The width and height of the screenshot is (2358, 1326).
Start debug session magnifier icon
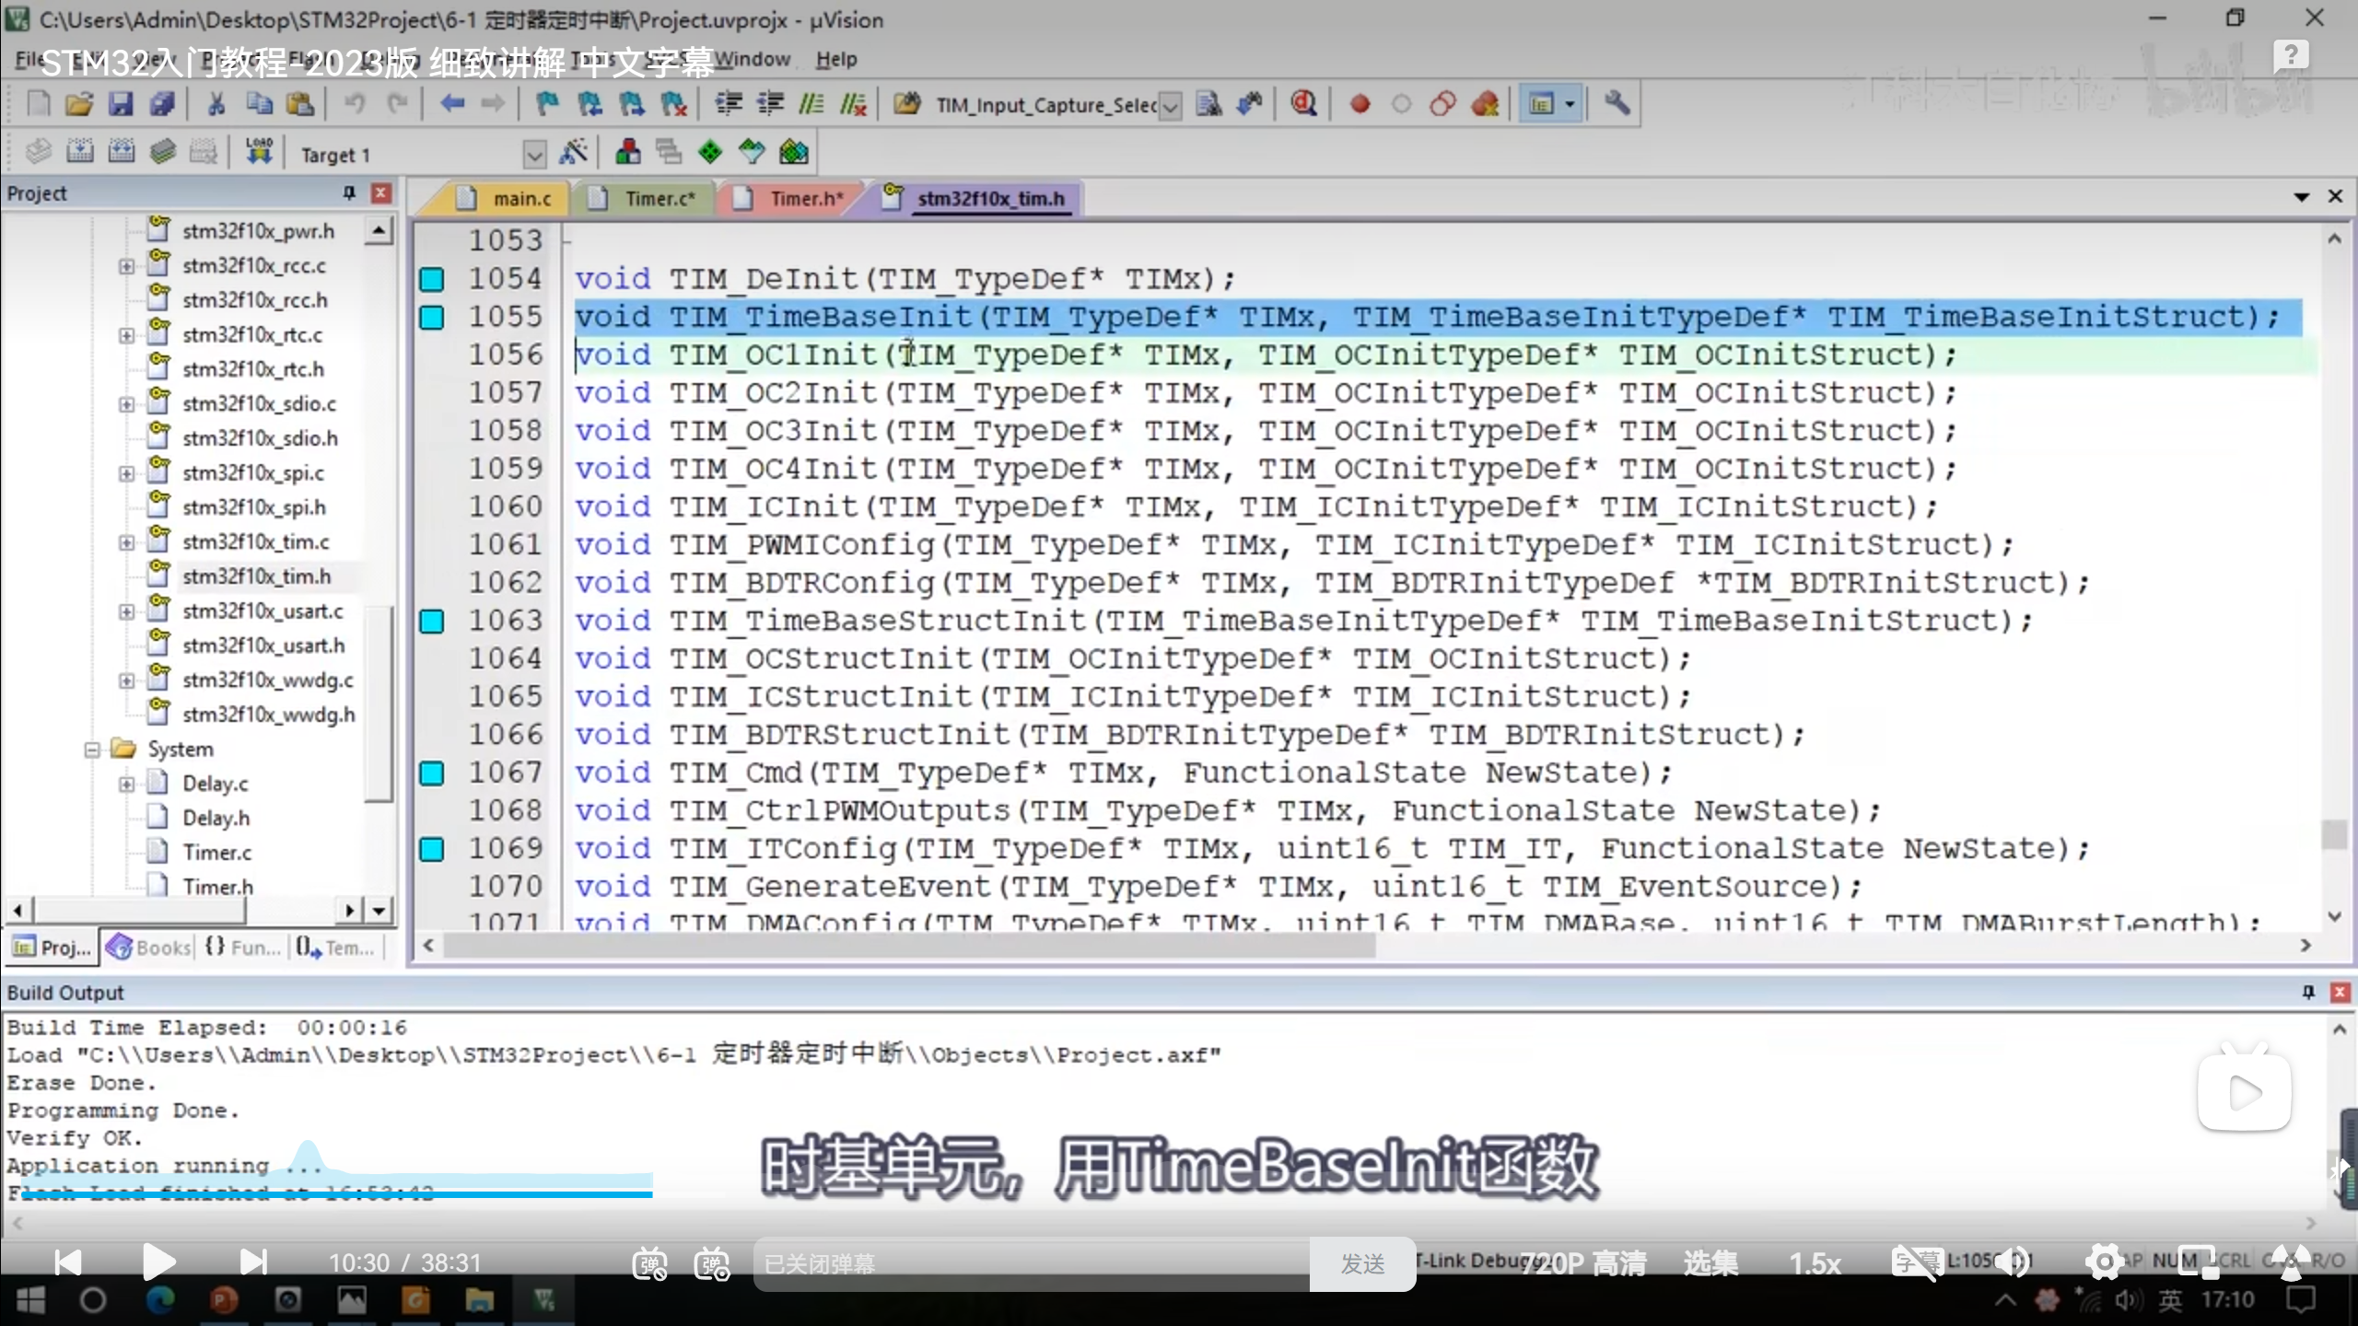[x=1302, y=104]
